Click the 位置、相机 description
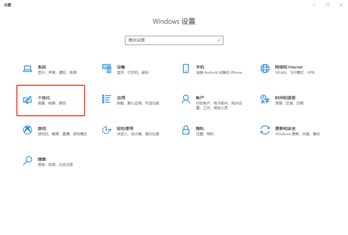This screenshot has width=348, height=235. pos(205,134)
